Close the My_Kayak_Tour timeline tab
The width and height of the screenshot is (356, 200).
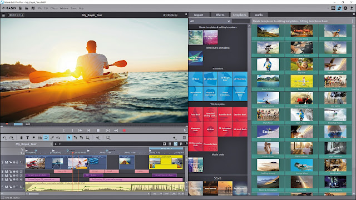[x=52, y=144]
